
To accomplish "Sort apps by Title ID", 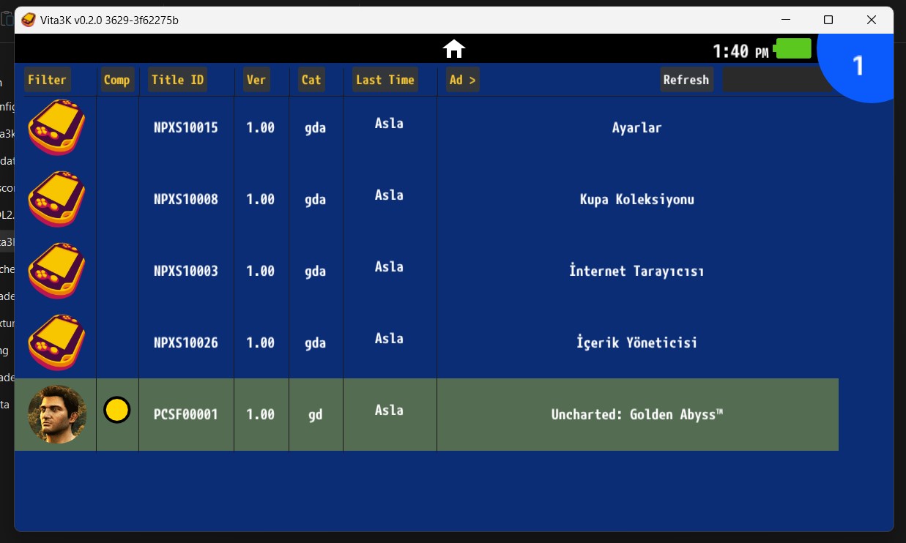I will click(x=177, y=80).
